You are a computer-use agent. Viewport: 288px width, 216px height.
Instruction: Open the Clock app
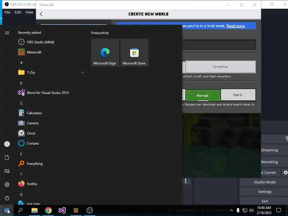point(51,133)
